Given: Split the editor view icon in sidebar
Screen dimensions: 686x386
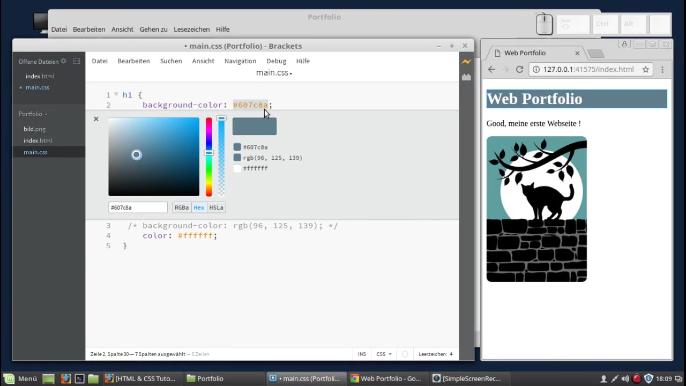Looking at the screenshot, I should click(x=77, y=61).
